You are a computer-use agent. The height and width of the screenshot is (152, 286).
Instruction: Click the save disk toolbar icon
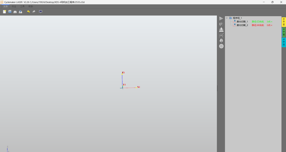[15, 12]
